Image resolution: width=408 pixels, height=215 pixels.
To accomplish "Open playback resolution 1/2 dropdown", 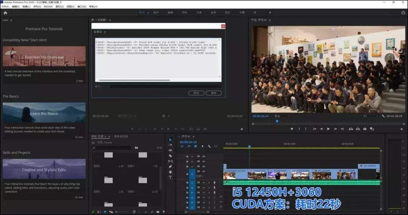I will (370, 116).
